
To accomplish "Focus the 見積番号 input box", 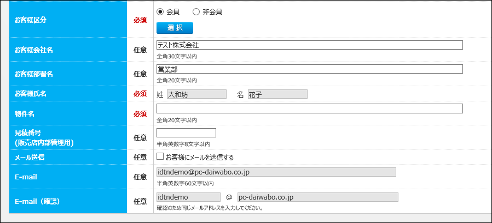I will [x=186, y=133].
